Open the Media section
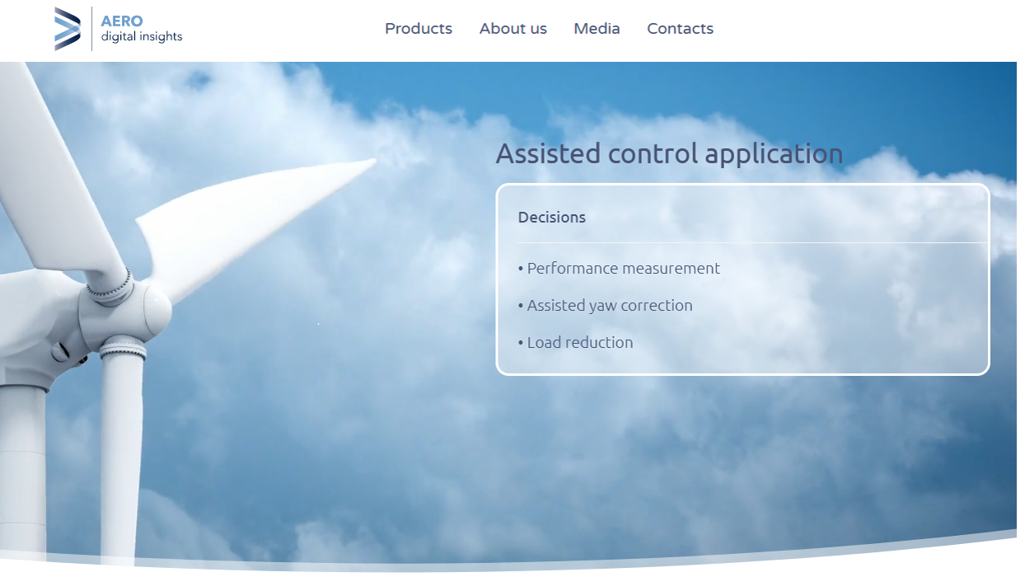 click(597, 29)
